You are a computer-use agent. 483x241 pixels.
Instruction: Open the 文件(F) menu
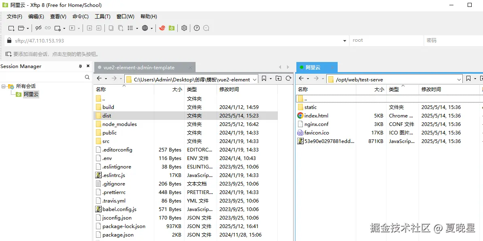[x=15, y=16]
